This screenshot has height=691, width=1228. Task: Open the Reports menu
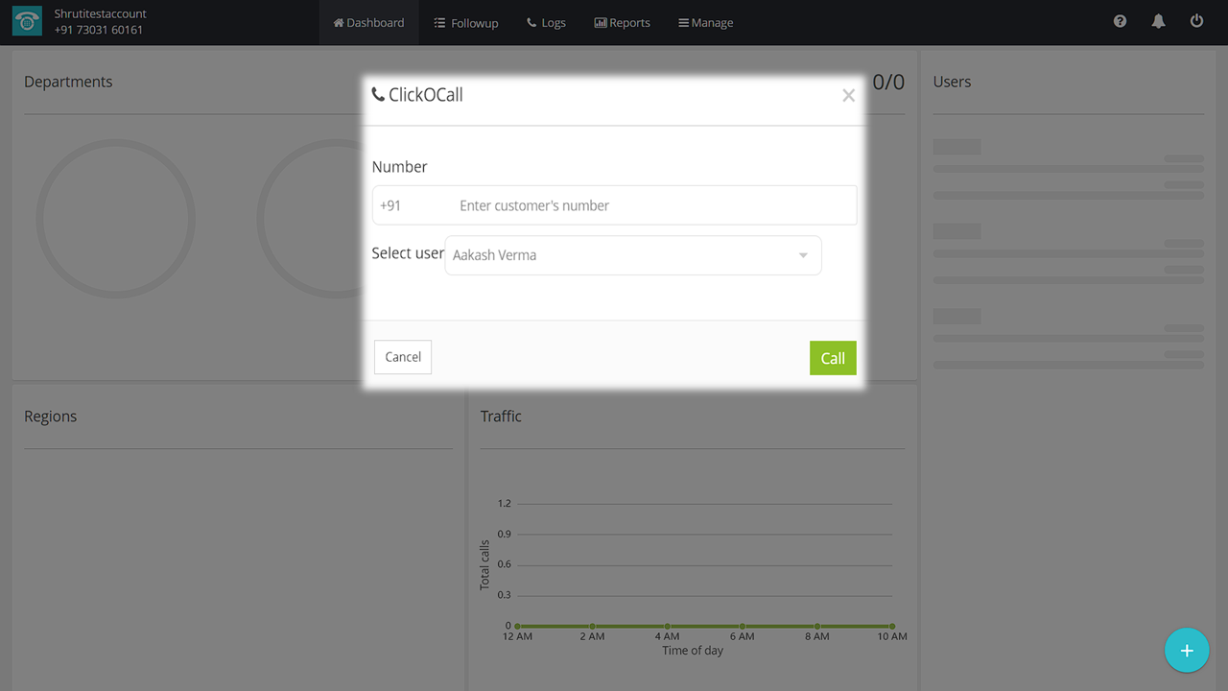tap(622, 22)
